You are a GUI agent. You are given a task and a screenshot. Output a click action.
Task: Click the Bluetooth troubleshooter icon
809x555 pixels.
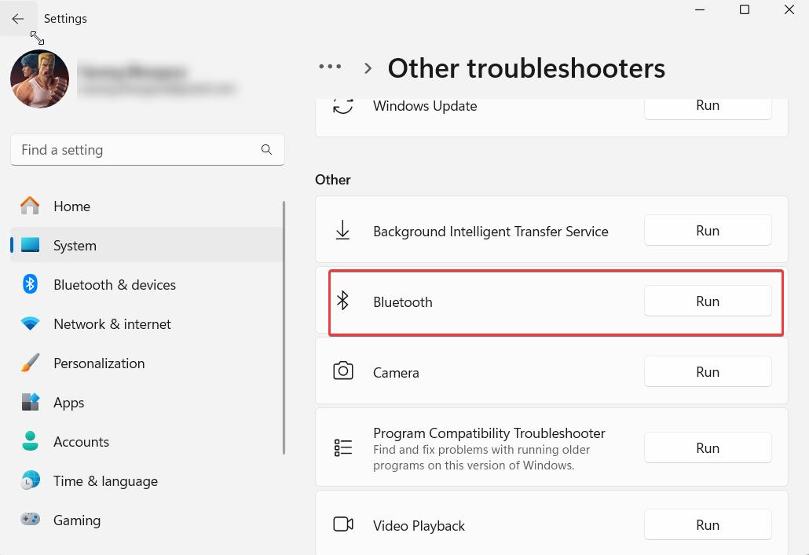pyautogui.click(x=342, y=301)
